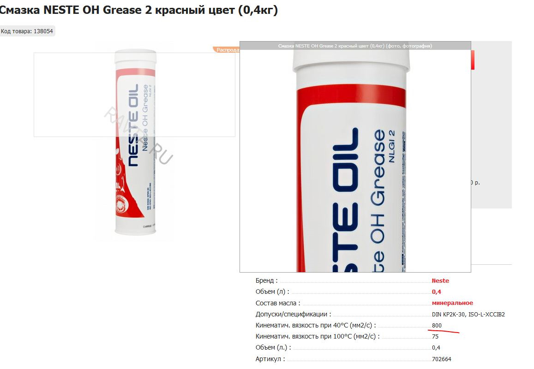This screenshot has width=534, height=369.
Task: Click the grey zoom preview caption bar
Action: 355,46
